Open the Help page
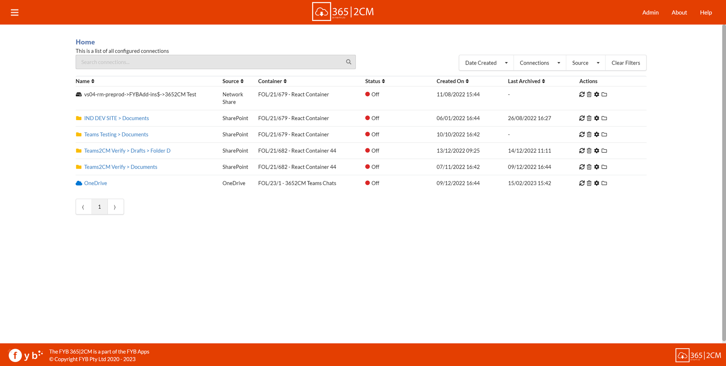 706,13
